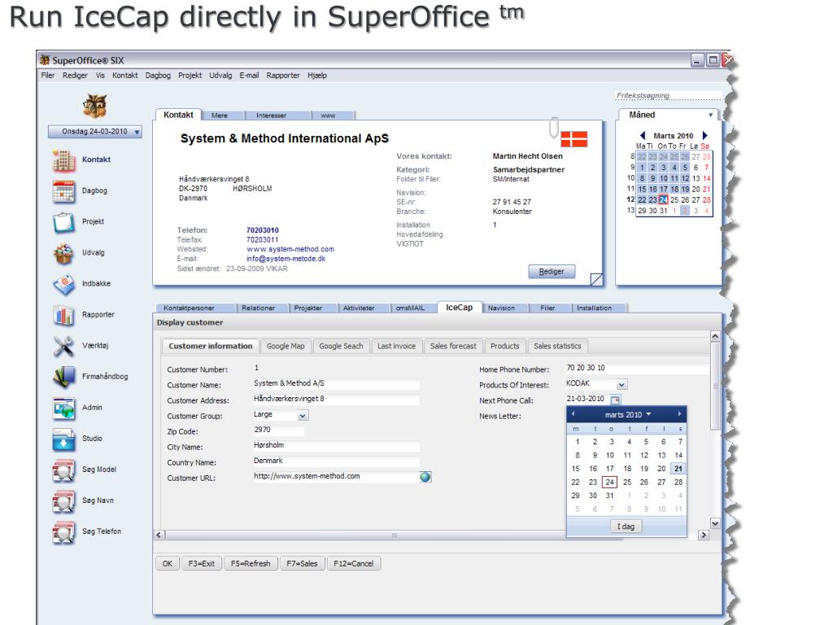The image size is (833, 625).
Task: Open the Kontakt sidebar icon
Action: [x=63, y=160]
